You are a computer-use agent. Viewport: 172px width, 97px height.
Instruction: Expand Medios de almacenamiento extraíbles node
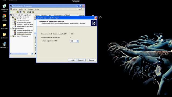click(13, 30)
